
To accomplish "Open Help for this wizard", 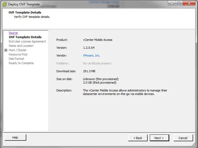I will point(15,137).
